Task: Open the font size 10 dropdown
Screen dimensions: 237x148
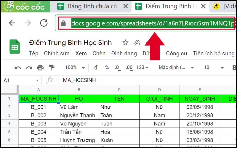Action: pos(214,67)
